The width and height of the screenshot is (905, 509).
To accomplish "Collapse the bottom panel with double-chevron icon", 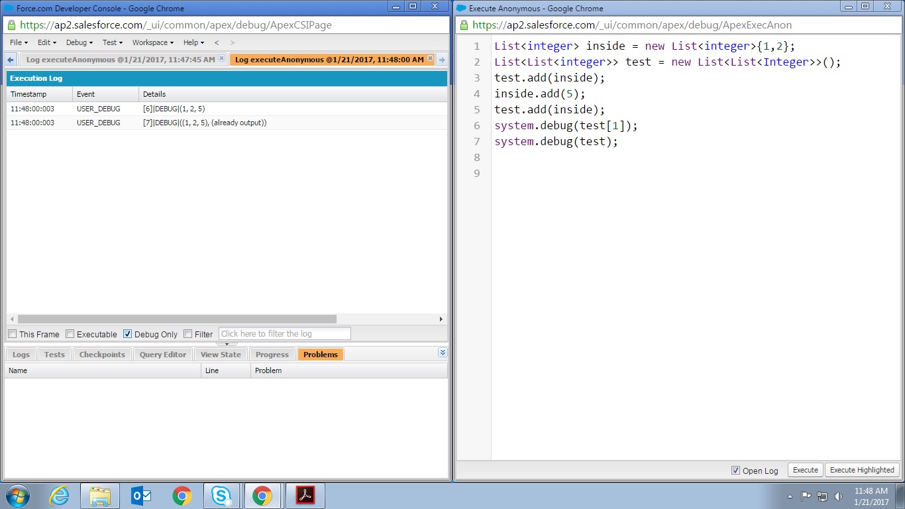I will pyautogui.click(x=443, y=353).
